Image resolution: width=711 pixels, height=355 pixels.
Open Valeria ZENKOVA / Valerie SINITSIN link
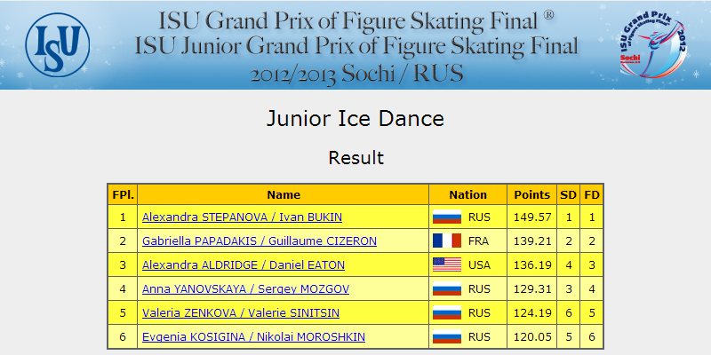241,313
